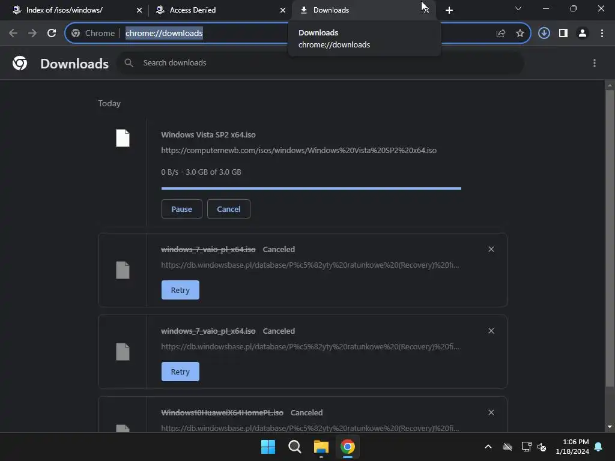The image size is (615, 461).
Task: Click the Chrome logo beside Downloads title
Action: click(20, 63)
